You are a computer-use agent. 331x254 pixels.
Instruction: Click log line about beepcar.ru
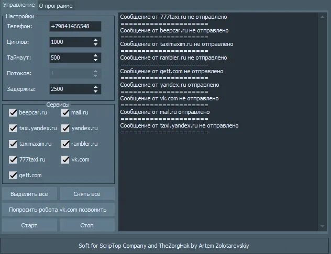[174, 30]
